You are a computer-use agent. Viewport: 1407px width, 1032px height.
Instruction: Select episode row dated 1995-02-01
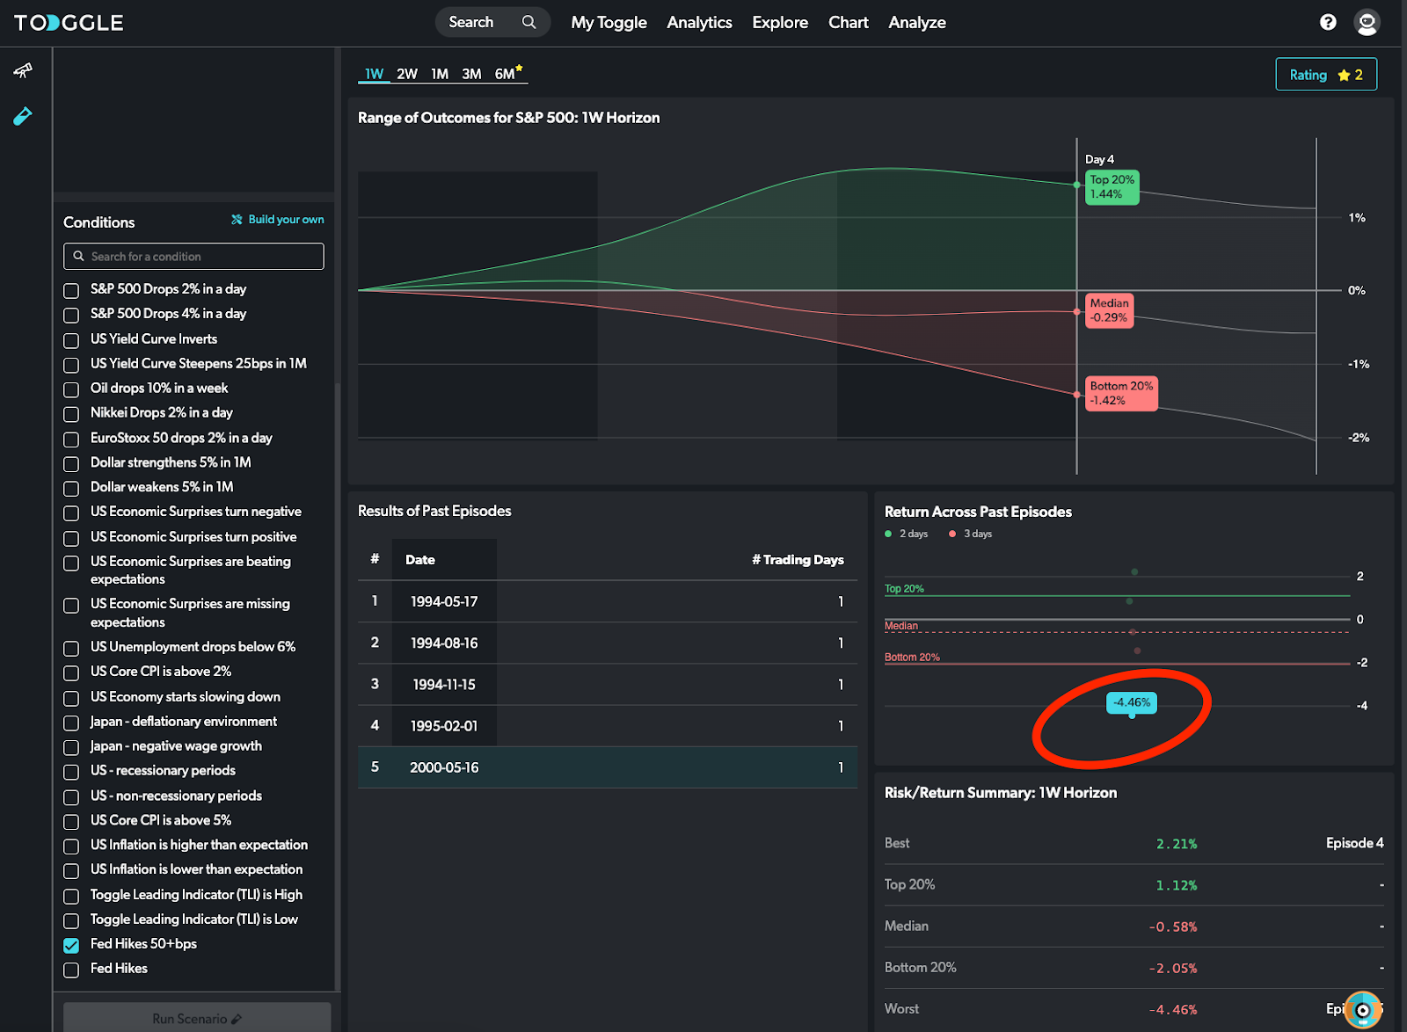(x=607, y=726)
